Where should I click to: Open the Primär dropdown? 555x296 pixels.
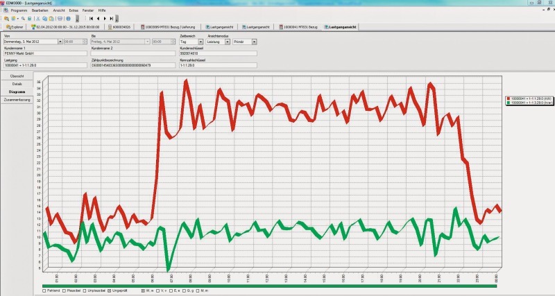coord(254,42)
